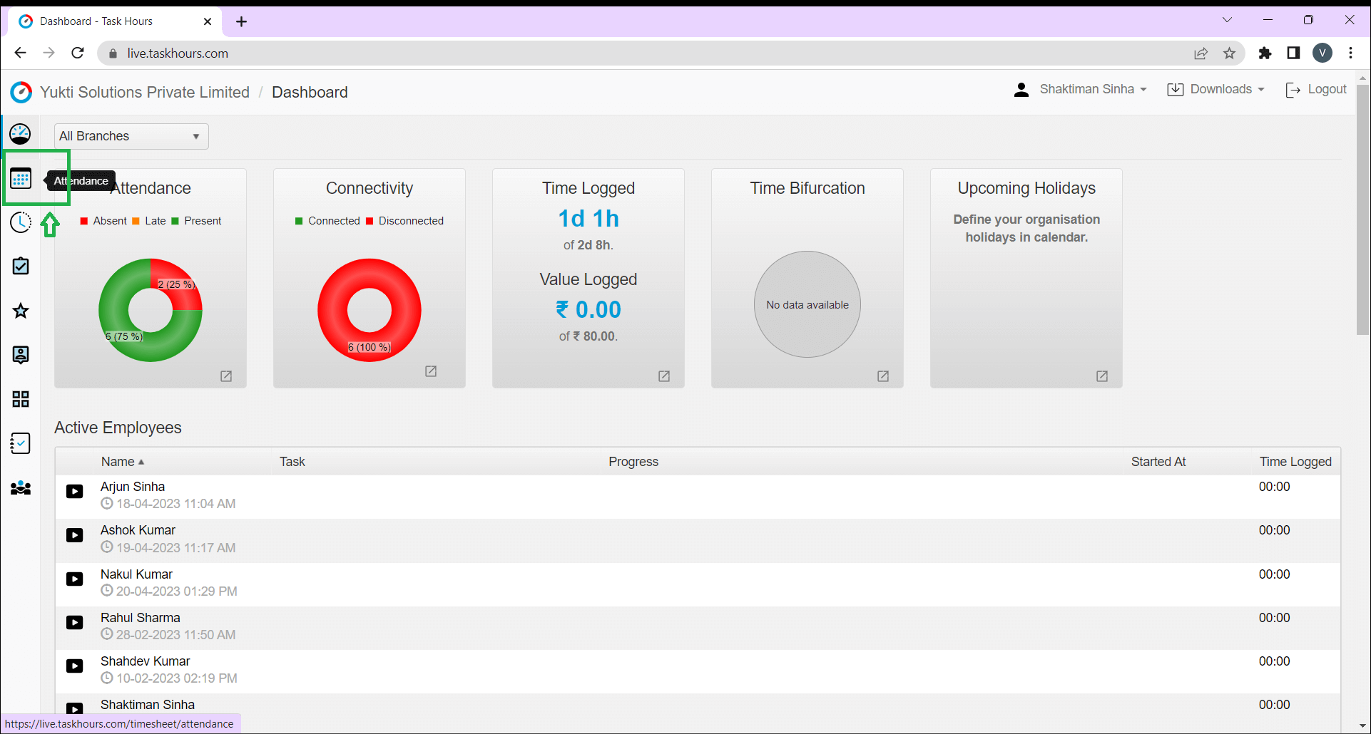Close the Dashboard - Task Hours tab
Viewport: 1371px width, 734px height.
(x=208, y=21)
